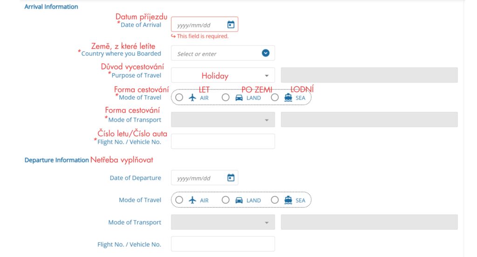Click the car icon in arrival Mode of Travel
Image resolution: width=477 pixels, height=257 pixels.
pos(239,98)
